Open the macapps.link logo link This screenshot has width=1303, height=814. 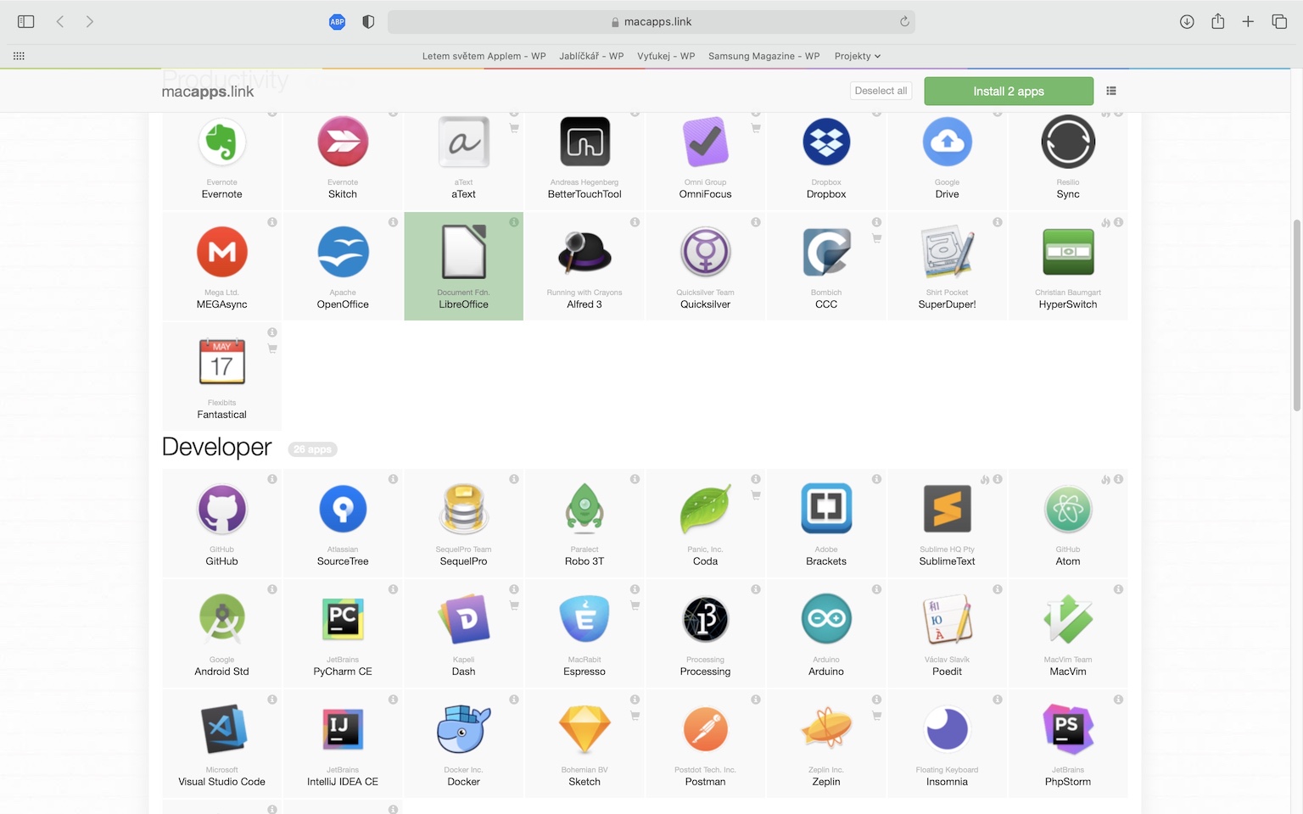[x=208, y=92]
